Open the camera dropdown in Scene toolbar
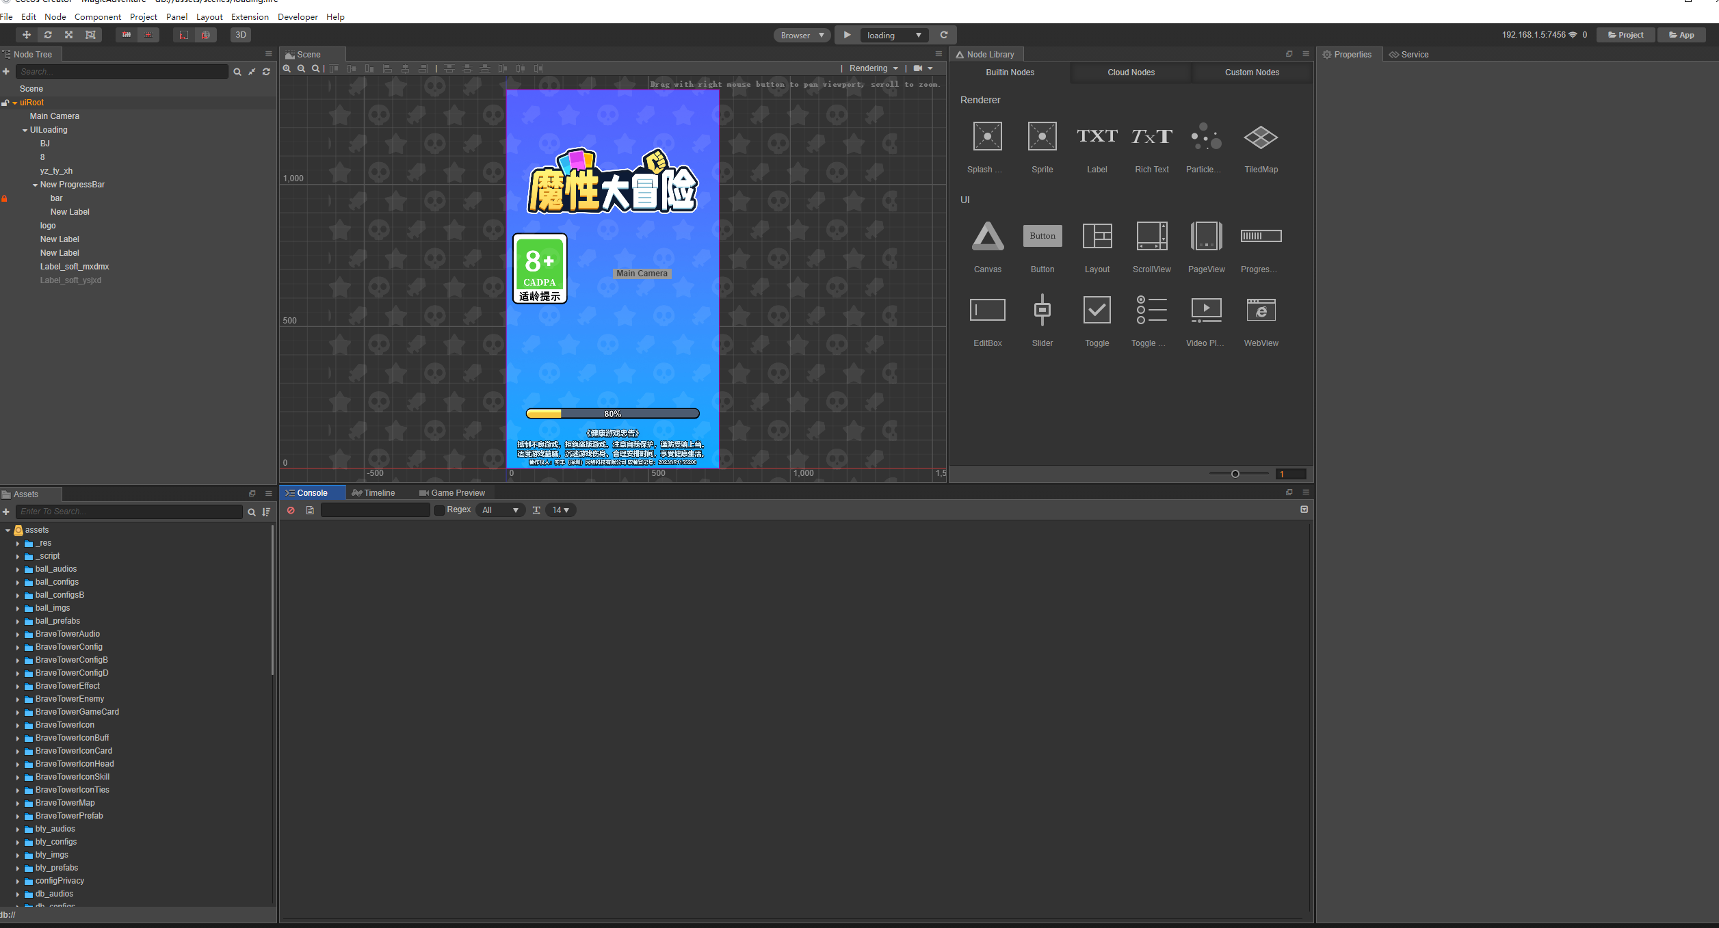Viewport: 1719px width, 928px height. tap(923, 68)
